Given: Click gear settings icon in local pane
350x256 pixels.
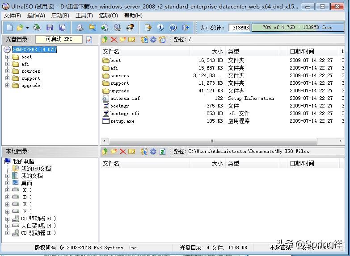Looking at the screenshot, I should (153, 152).
